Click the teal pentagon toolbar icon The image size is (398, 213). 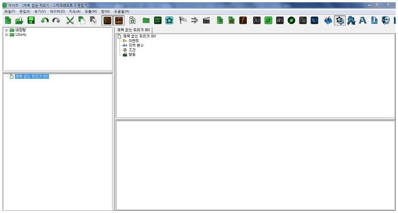169,20
